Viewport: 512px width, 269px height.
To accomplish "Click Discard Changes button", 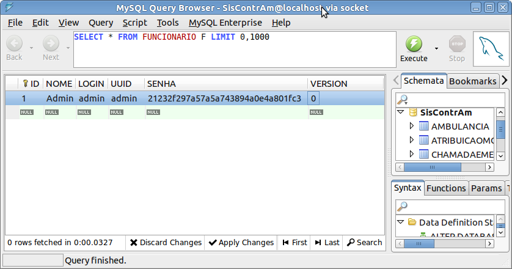I will tap(166, 243).
